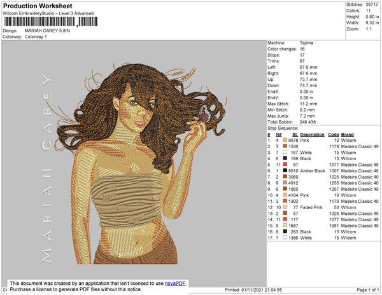Click the White swatch in stop 3 row
This screenshot has width=382, height=295.
(285, 152)
